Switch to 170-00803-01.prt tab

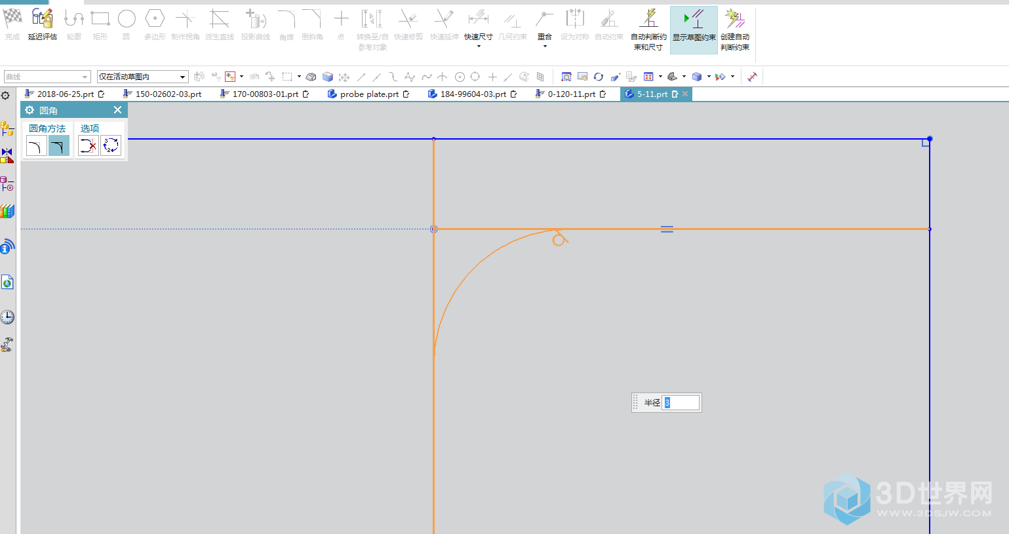coord(264,94)
